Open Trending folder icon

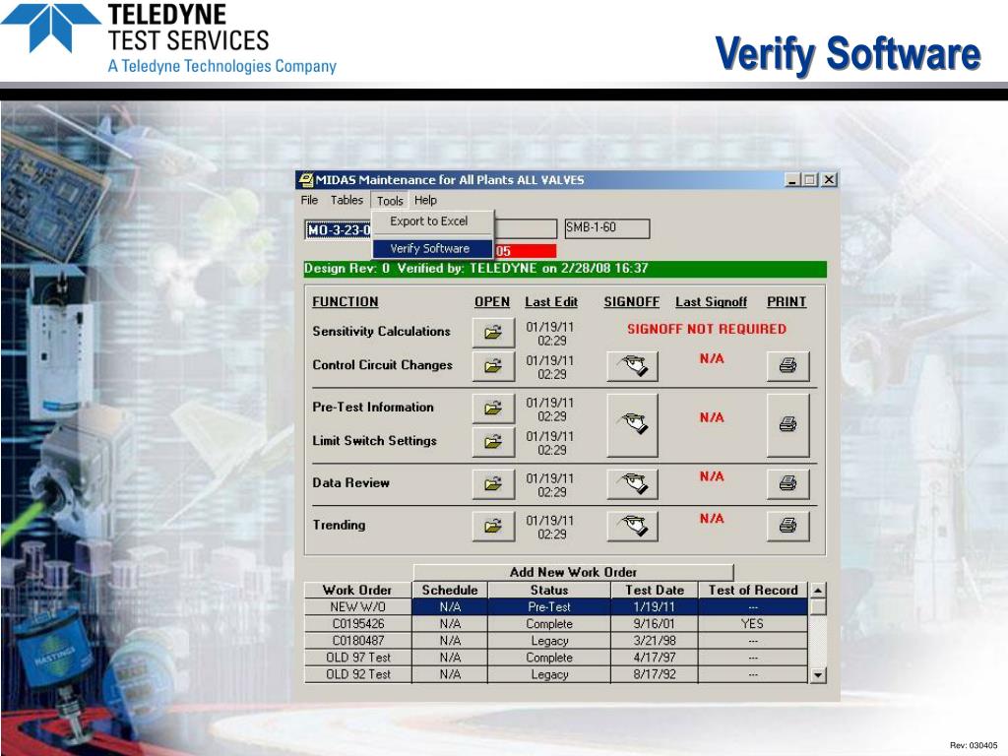pos(493,526)
